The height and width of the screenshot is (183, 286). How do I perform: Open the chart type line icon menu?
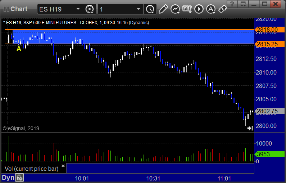click(175, 9)
